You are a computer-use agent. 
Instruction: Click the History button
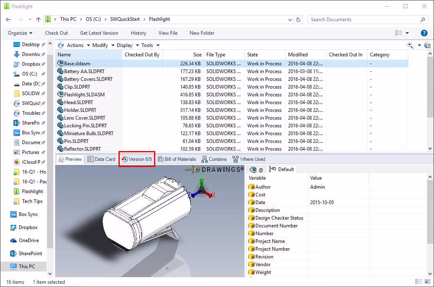(x=139, y=33)
